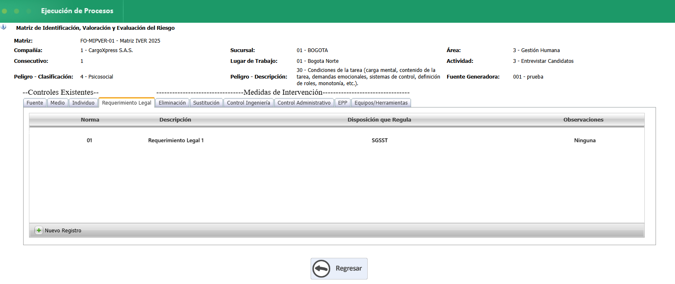Screen dimensions: 675x284
Task: Click the green plus icon for Nuevo Registro
Action: (38, 231)
